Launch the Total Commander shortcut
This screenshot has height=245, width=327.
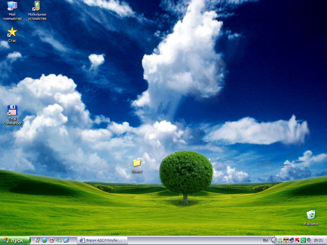pyautogui.click(x=12, y=110)
